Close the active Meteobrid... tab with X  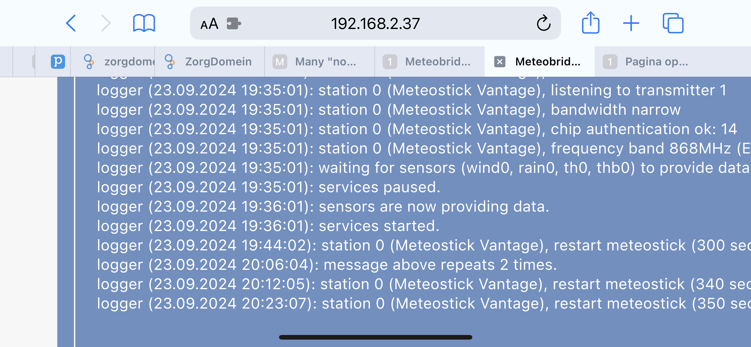pos(500,62)
